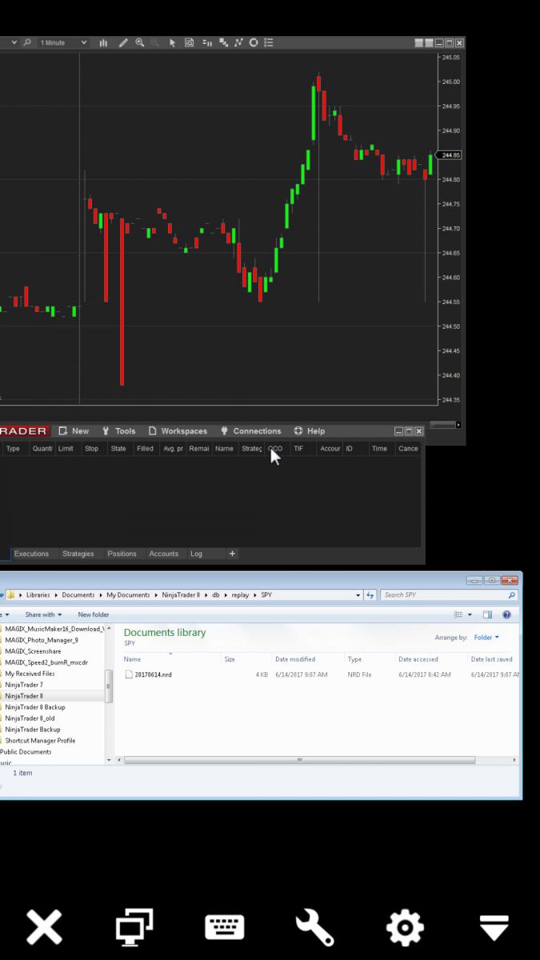Viewport: 540px width, 960px height.
Task: Open the New menu in NinjaTrader
Action: pyautogui.click(x=74, y=431)
